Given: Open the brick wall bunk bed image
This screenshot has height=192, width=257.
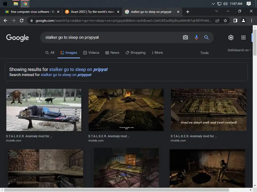Looking at the screenshot, I should 46,168.
